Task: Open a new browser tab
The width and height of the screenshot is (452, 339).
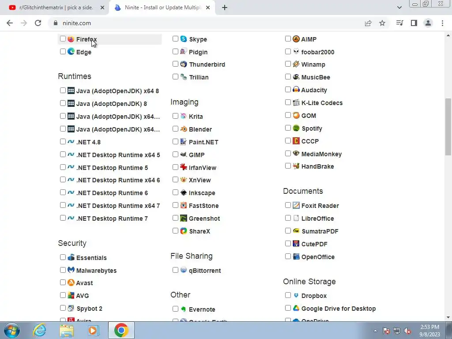Action: pyautogui.click(x=225, y=8)
